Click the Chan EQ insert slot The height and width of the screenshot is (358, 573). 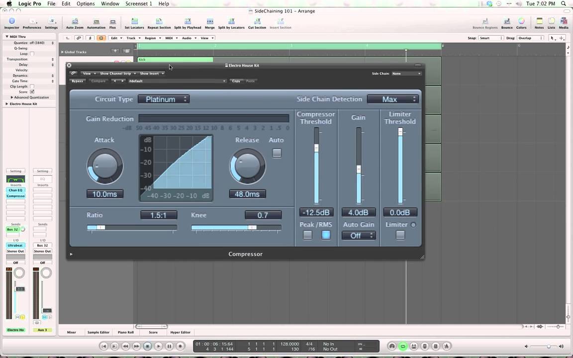[15, 190]
